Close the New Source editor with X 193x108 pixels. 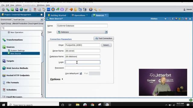190,19
